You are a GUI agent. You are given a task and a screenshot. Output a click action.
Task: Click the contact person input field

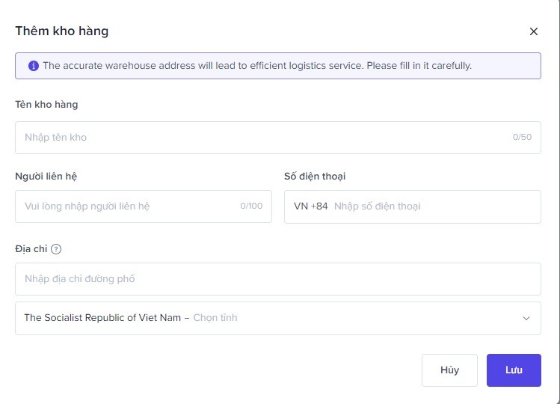pos(127,206)
